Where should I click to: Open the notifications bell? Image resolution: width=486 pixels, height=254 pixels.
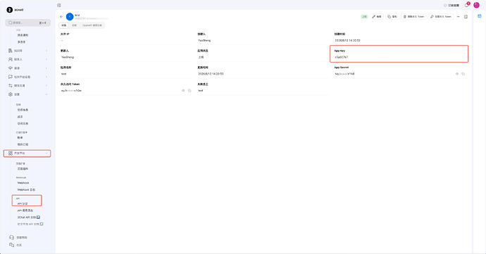(x=467, y=5)
